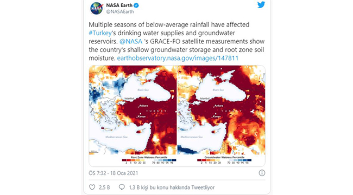Image resolution: width=353 pixels, height=195 pixels.
Task: Open the groundwater wetness map image
Action: pyautogui.click(x=221, y=110)
